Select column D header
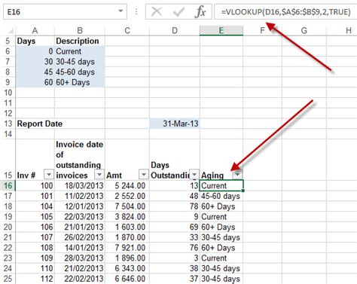Screen dimensions: 357x284 [x=175, y=31]
